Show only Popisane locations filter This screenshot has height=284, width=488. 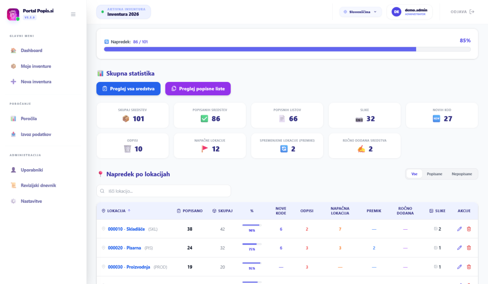point(434,174)
